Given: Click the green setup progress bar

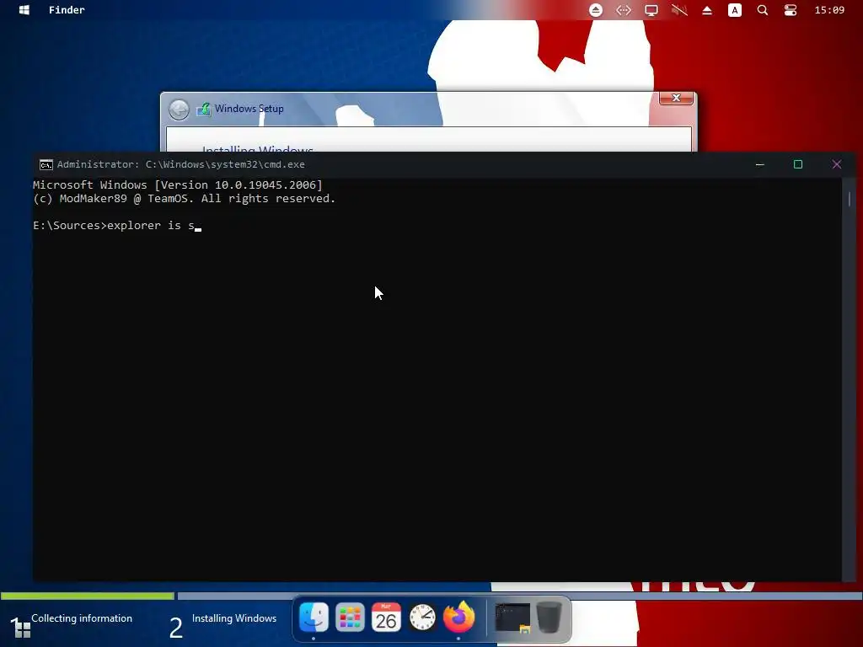Looking at the screenshot, I should point(88,596).
